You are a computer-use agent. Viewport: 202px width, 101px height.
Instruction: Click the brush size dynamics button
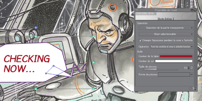coord(192,68)
